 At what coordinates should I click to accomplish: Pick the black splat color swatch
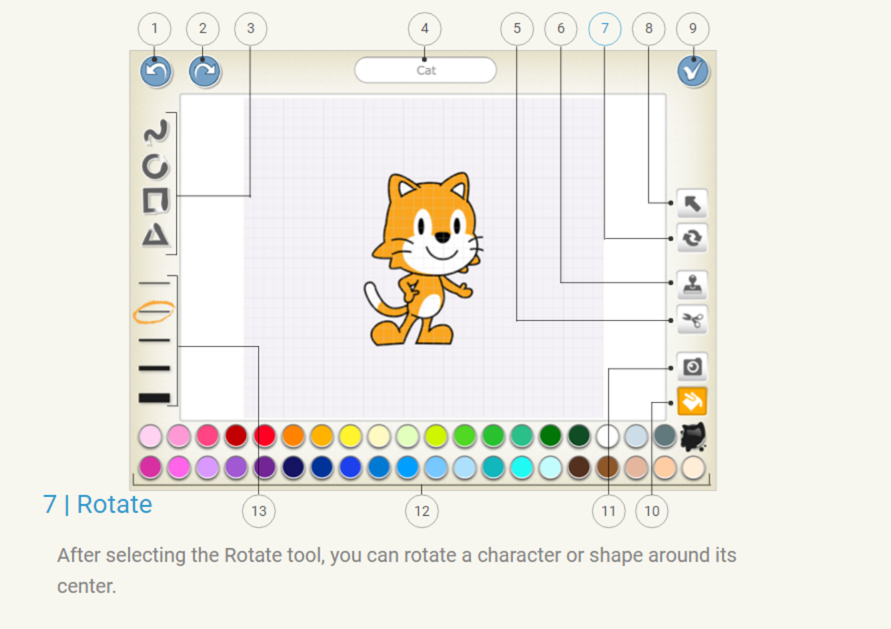tap(693, 436)
